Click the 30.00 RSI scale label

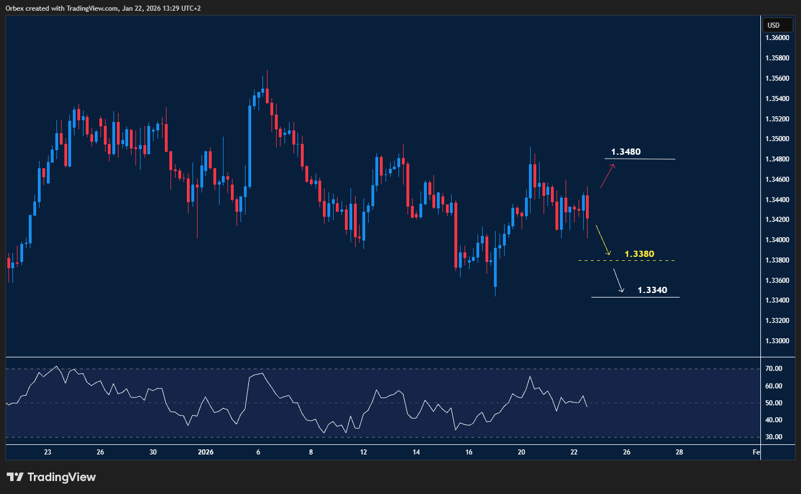pos(773,437)
